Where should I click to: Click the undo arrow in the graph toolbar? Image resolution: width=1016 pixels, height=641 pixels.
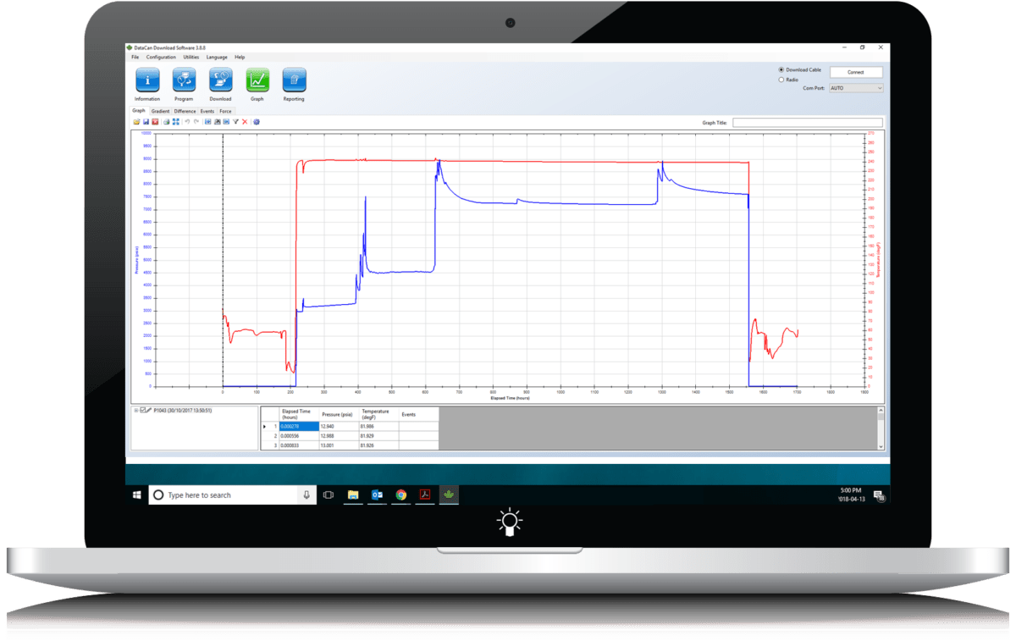tap(187, 122)
